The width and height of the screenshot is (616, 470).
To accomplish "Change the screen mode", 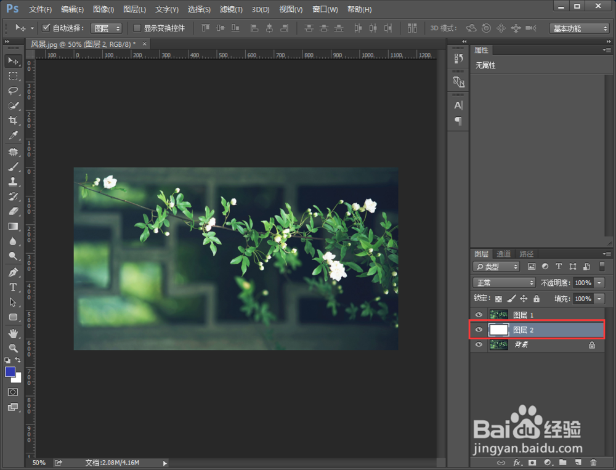I will (13, 407).
